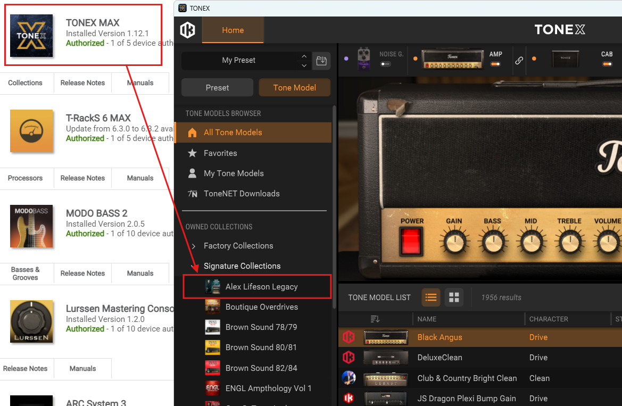Select the amp head thumbnail in signal chain
This screenshot has height=406, width=622.
coord(453,59)
